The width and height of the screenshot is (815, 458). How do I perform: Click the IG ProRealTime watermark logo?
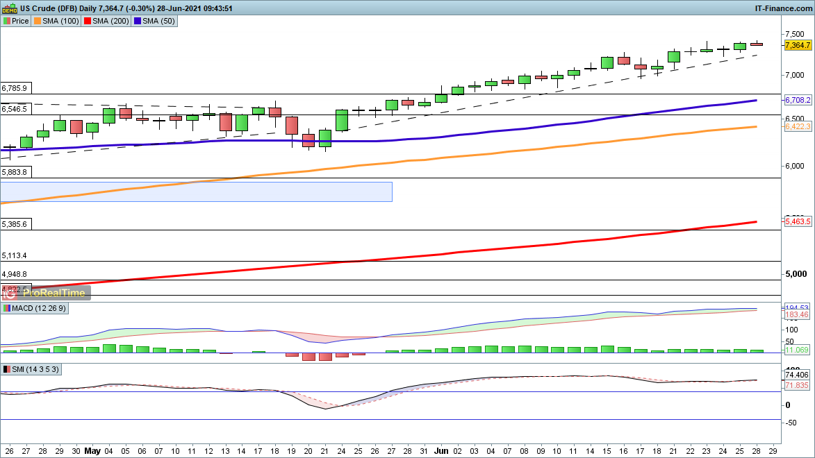46,293
